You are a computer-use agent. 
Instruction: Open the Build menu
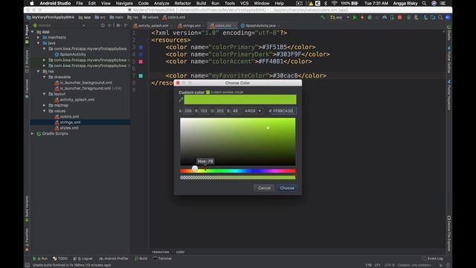[201, 3]
